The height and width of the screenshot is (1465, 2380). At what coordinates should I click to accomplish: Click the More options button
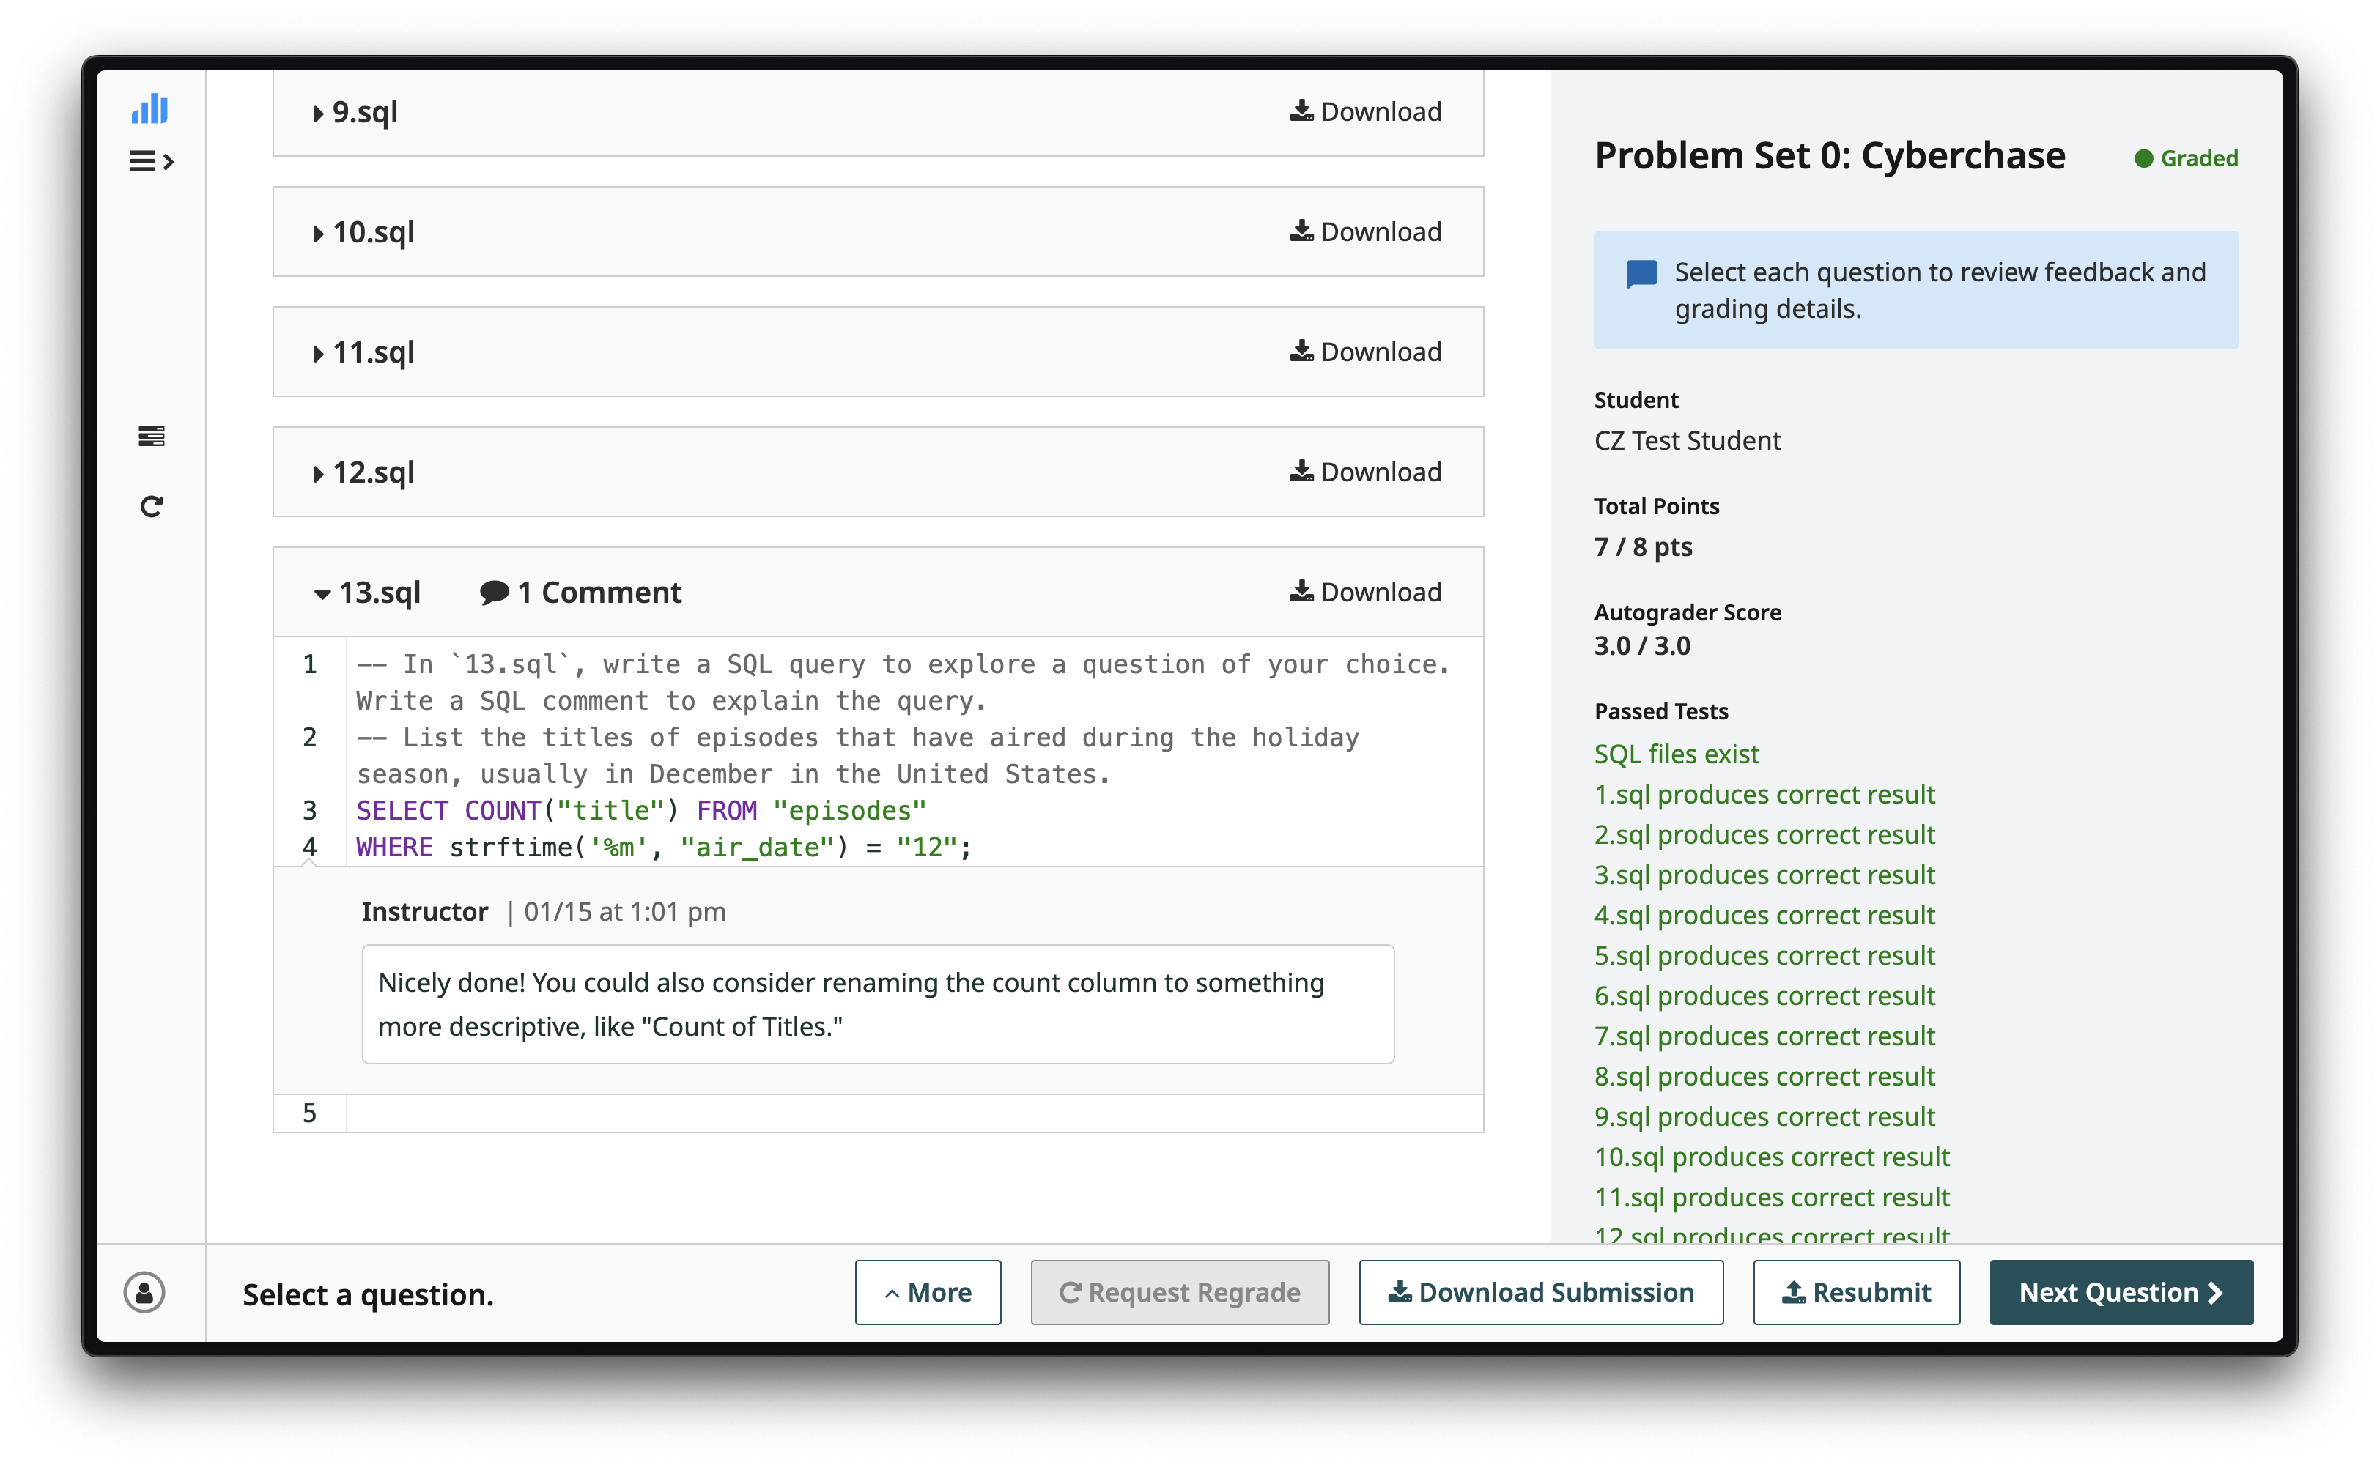pyautogui.click(x=928, y=1291)
